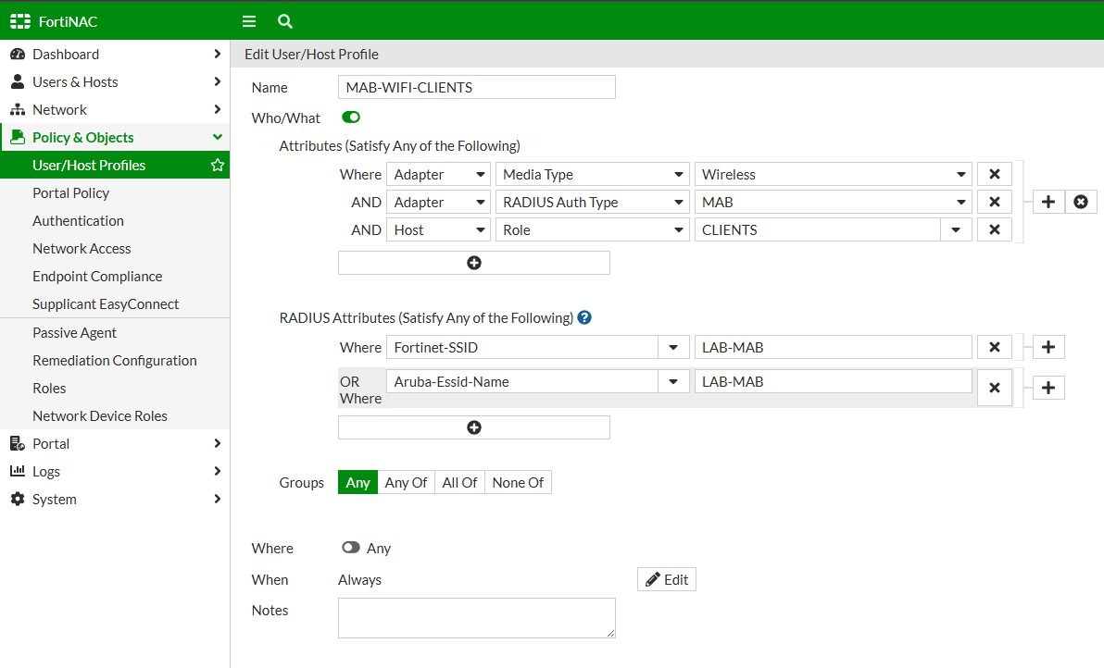Viewport: 1104px width, 668px height.
Task: Toggle the Where Any switch
Action: (351, 548)
